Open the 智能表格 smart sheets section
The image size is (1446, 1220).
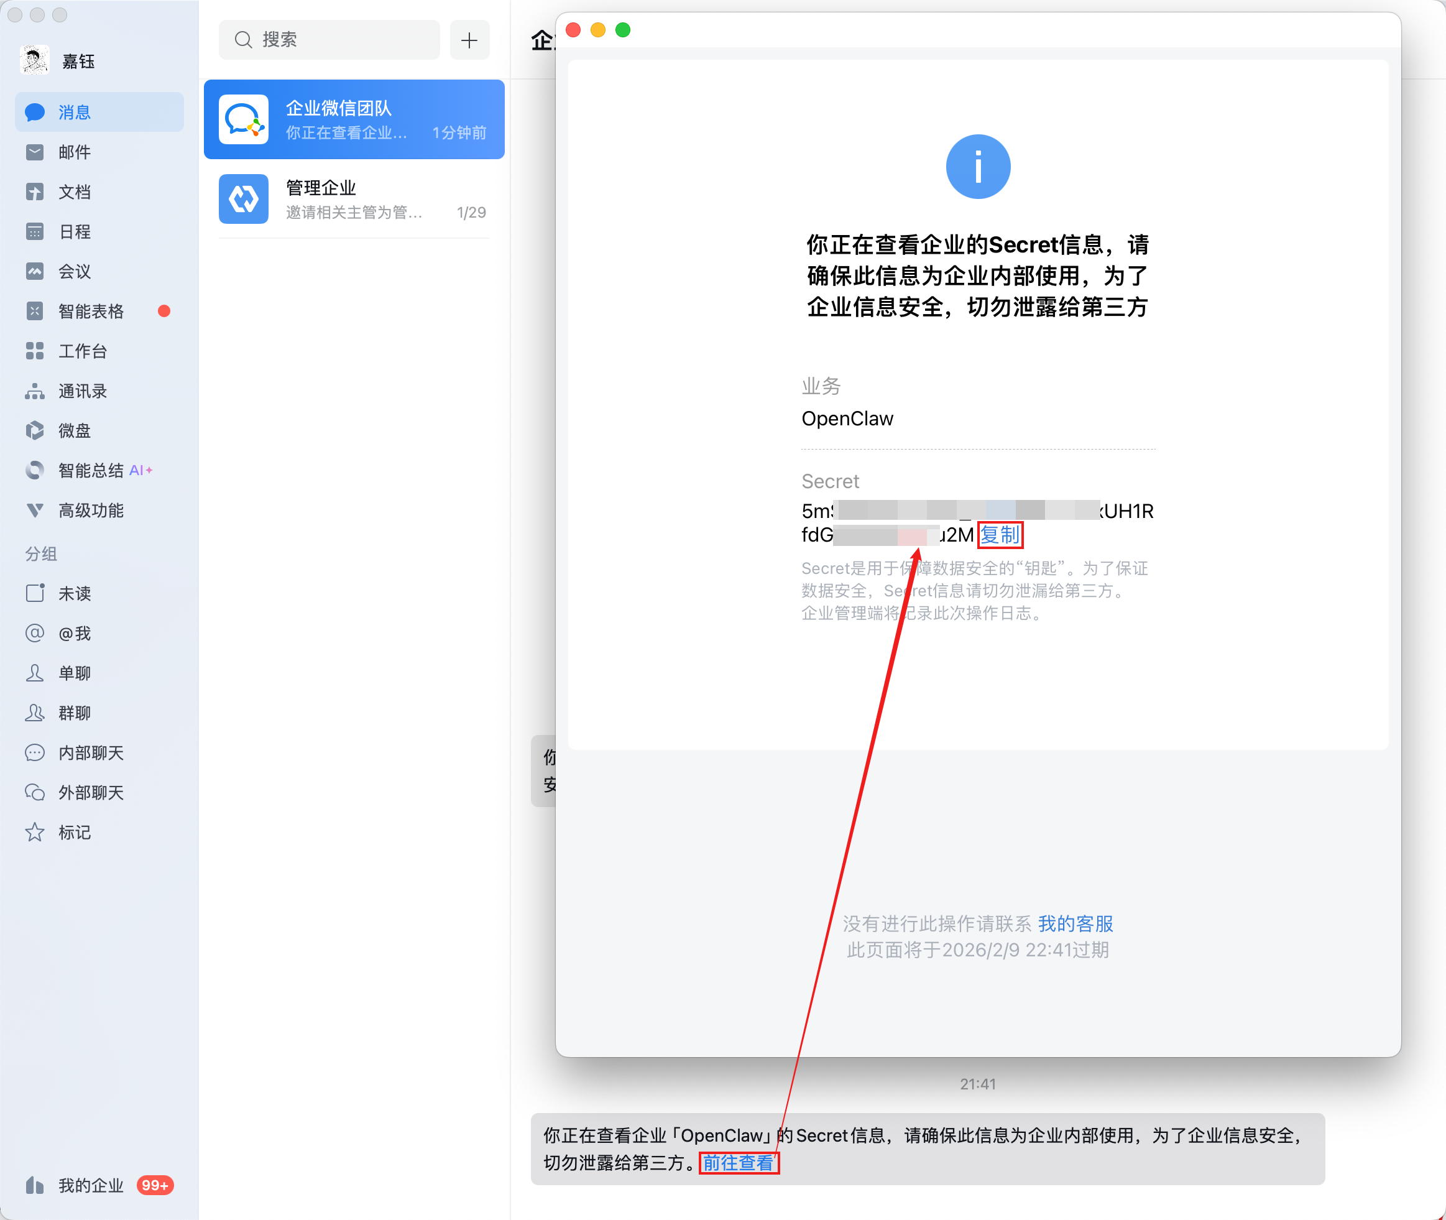[90, 312]
